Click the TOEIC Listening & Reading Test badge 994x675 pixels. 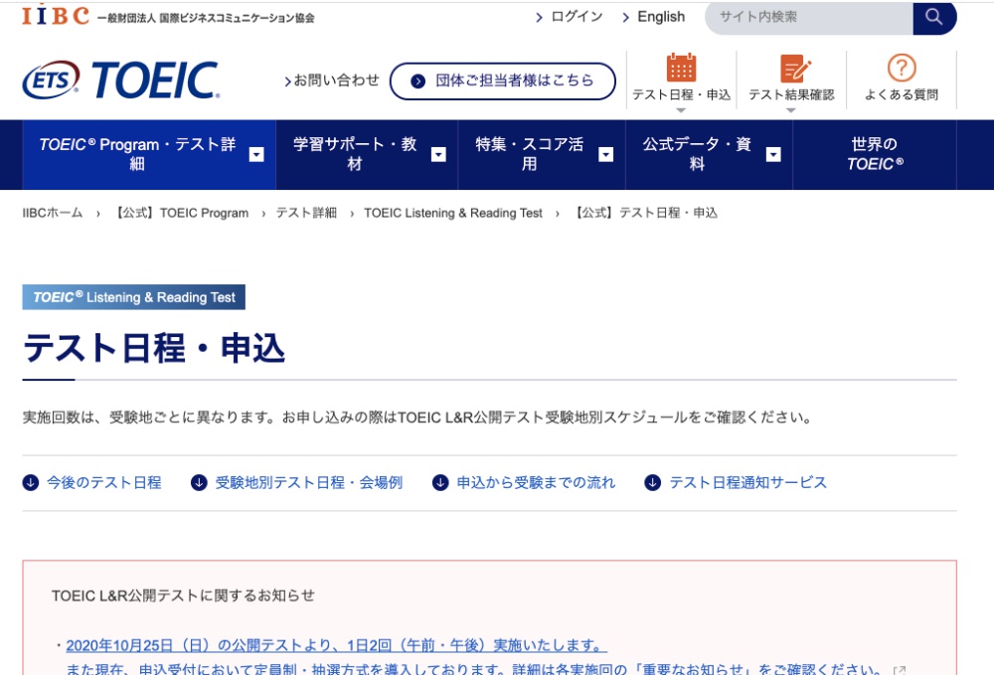(x=134, y=297)
